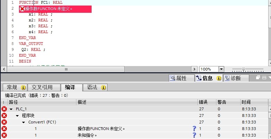Screen dimensions: 271x139
Task: Float the inspector window panel icon
Action: [x=258, y=77]
